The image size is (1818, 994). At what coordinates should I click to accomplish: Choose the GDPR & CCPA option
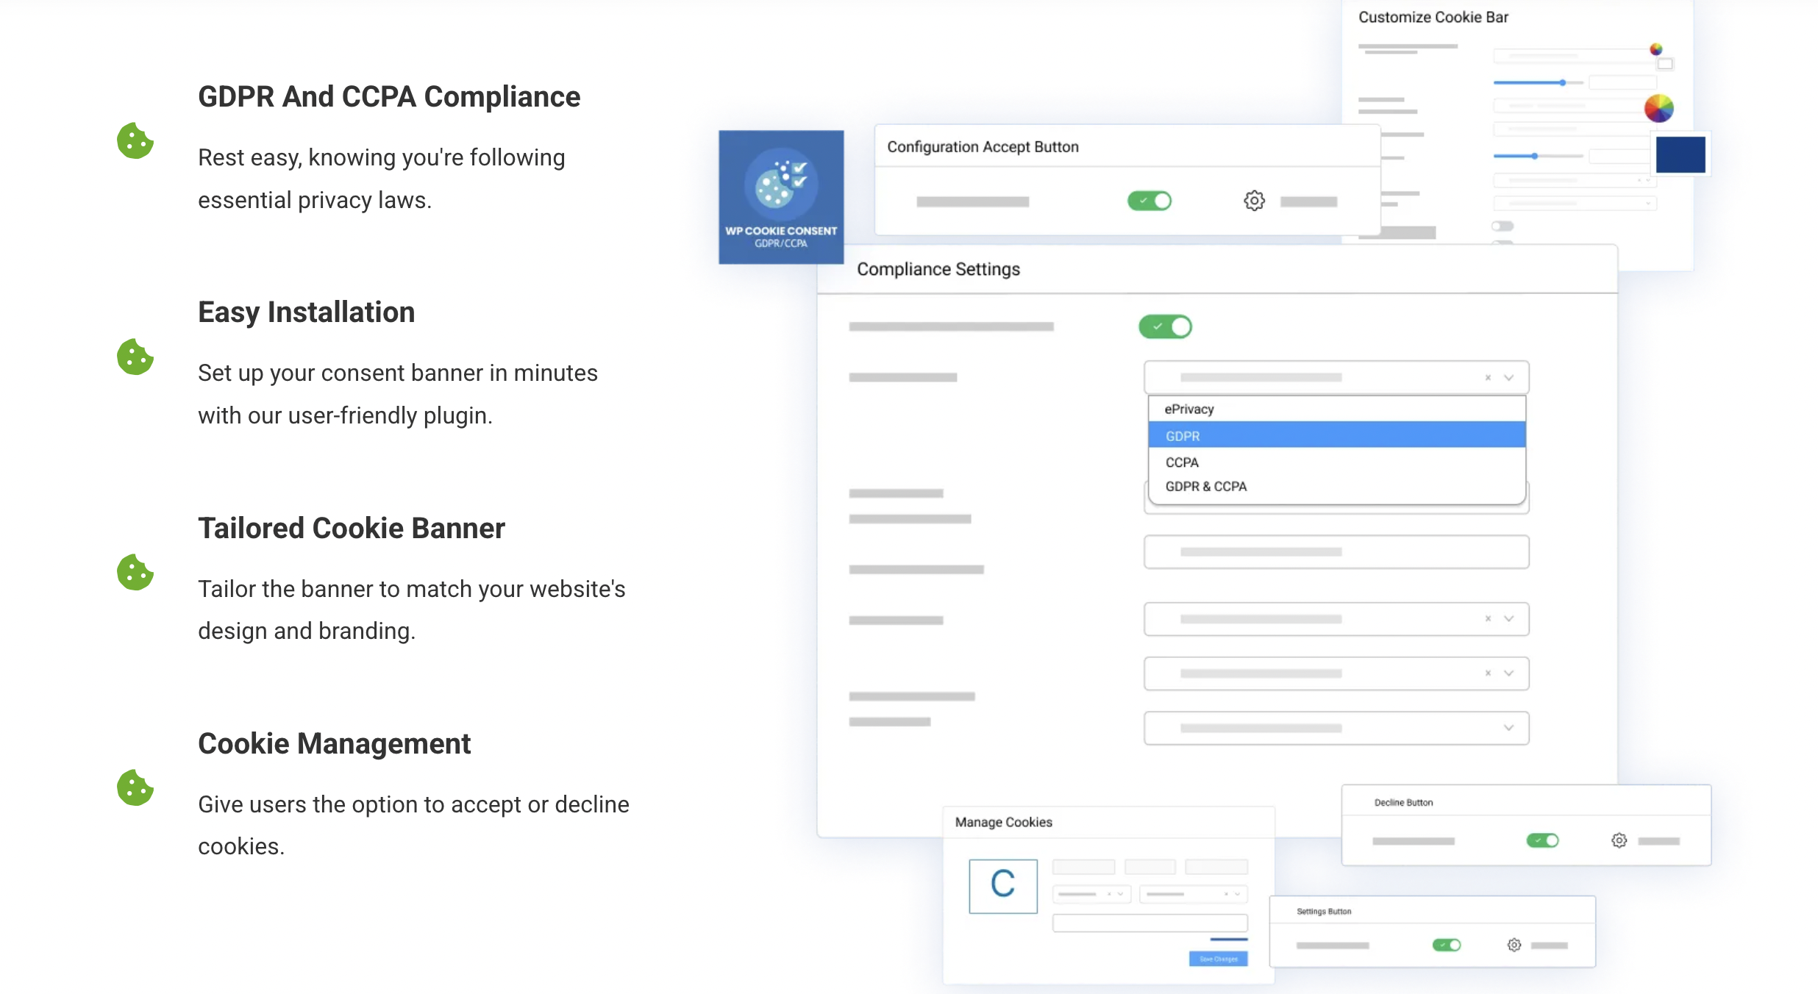point(1206,486)
